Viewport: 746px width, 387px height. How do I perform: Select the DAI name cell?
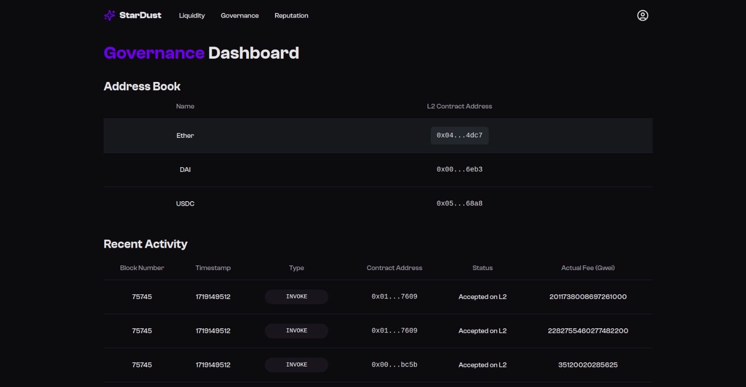pos(185,170)
